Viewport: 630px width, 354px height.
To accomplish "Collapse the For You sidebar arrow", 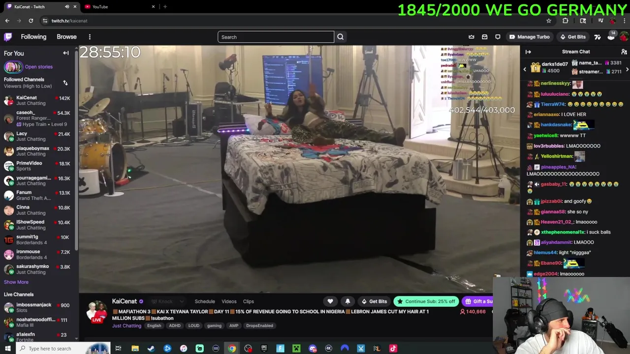I will coord(66,53).
